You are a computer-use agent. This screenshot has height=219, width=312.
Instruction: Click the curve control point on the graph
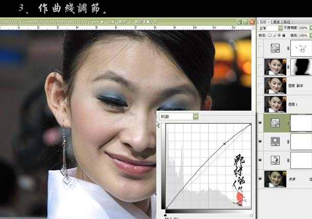click(224, 144)
